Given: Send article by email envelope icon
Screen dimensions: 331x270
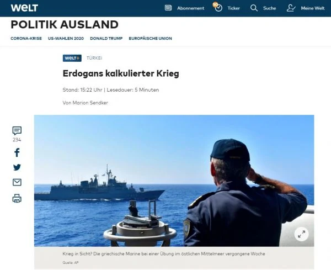Looking at the screenshot, I should 17,182.
